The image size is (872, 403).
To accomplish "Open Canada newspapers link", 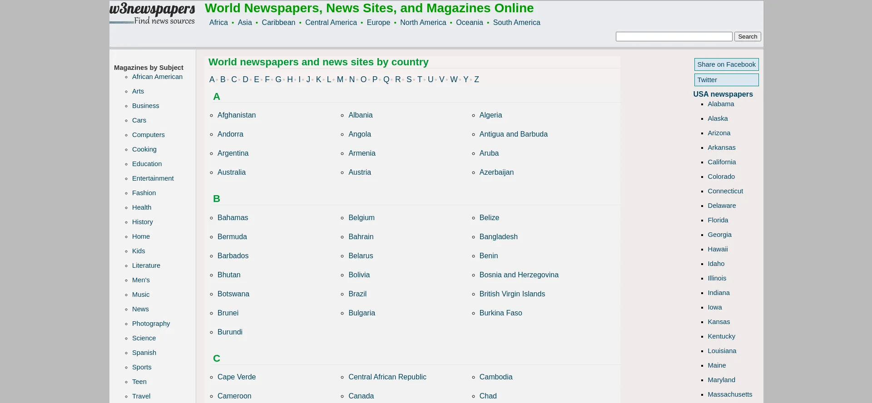I will tap(361, 396).
